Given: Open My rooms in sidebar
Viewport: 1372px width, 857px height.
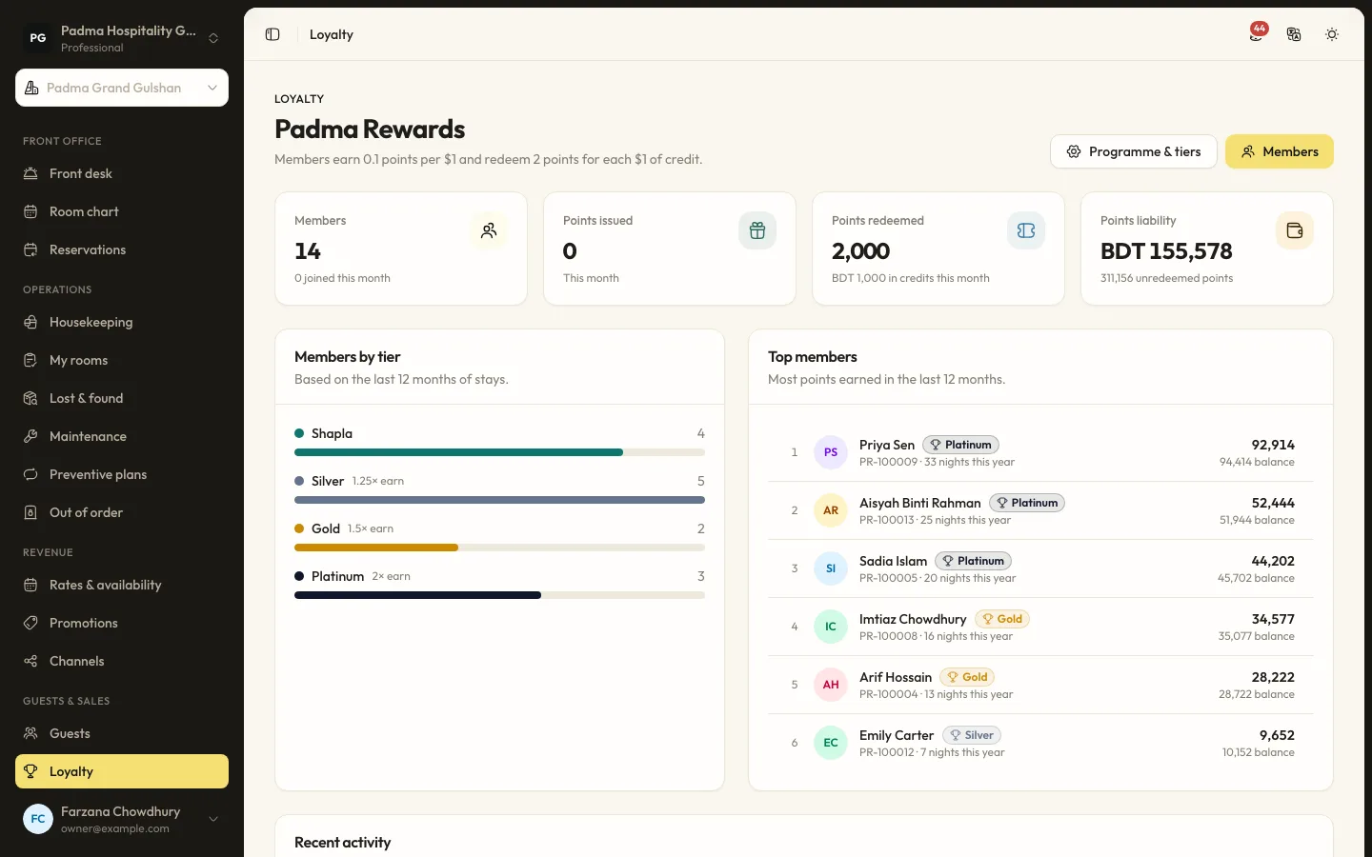Looking at the screenshot, I should pos(122,360).
